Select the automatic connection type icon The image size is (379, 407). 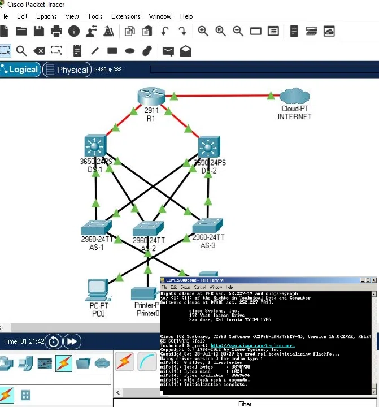click(x=125, y=362)
